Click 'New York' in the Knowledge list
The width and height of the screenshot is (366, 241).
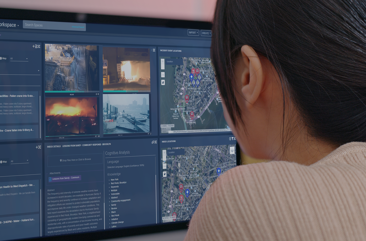tap(115, 180)
